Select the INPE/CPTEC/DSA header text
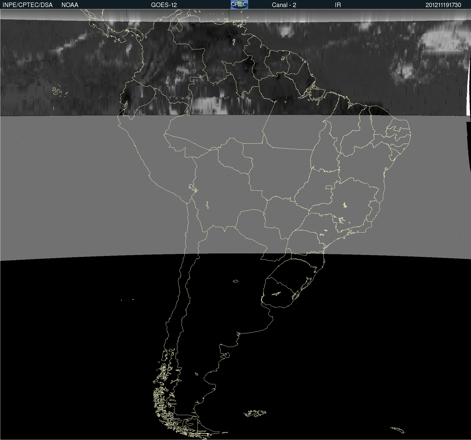This screenshot has height=440, width=471. (x=27, y=5)
